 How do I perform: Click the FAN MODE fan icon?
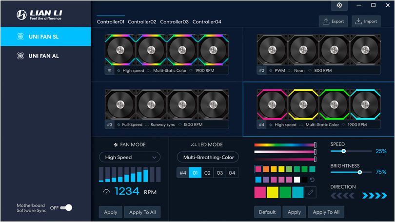[x=116, y=144]
